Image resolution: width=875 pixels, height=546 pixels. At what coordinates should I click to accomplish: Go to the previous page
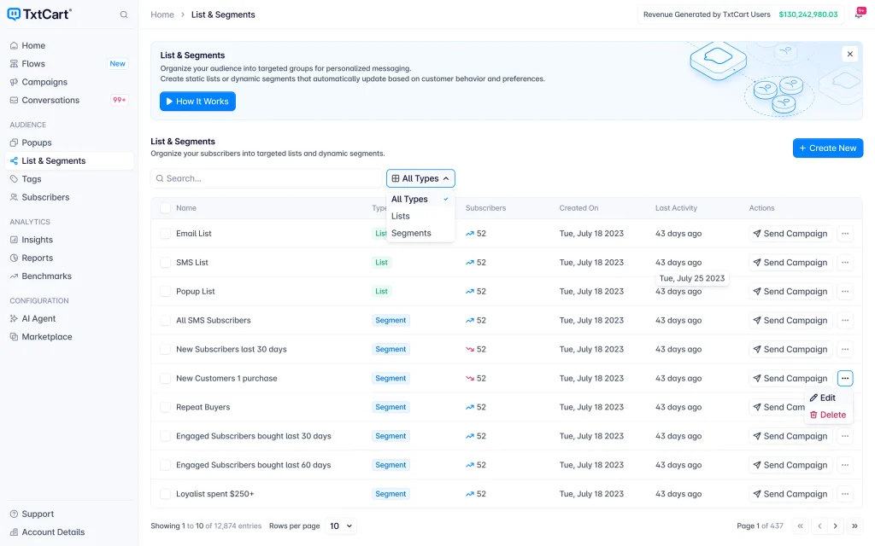pyautogui.click(x=819, y=526)
